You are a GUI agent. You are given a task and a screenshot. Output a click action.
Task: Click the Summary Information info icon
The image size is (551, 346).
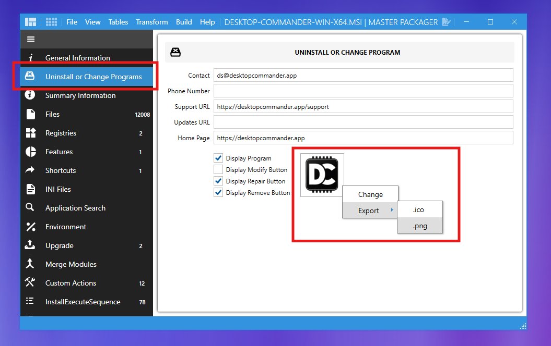[x=30, y=95]
